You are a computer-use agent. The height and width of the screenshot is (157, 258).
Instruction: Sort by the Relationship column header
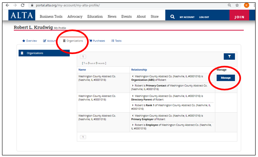click(x=139, y=70)
